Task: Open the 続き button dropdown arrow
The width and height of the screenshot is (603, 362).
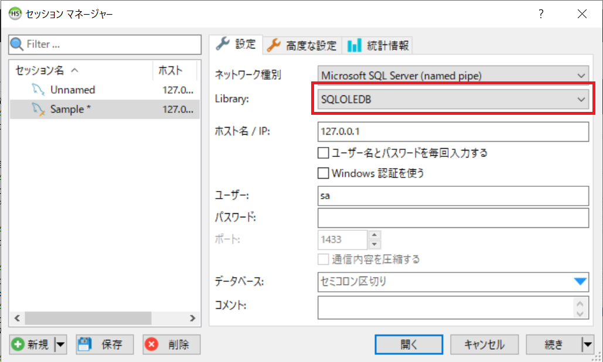Action: point(588,344)
